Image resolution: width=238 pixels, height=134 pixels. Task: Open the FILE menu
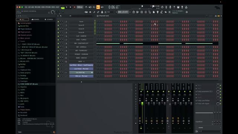(26, 7)
